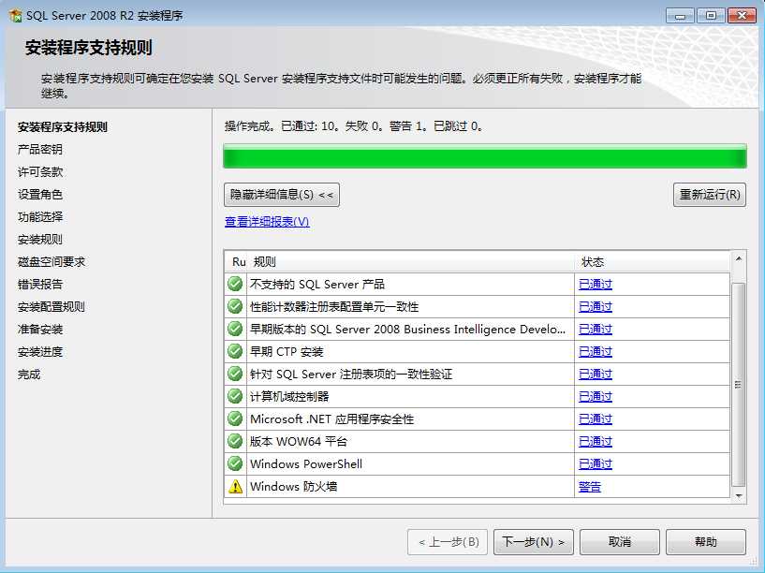Click the check icon for 针对 SQL Server 注册表项的一致性验证
Viewport: 765px width, 573px height.
[235, 374]
